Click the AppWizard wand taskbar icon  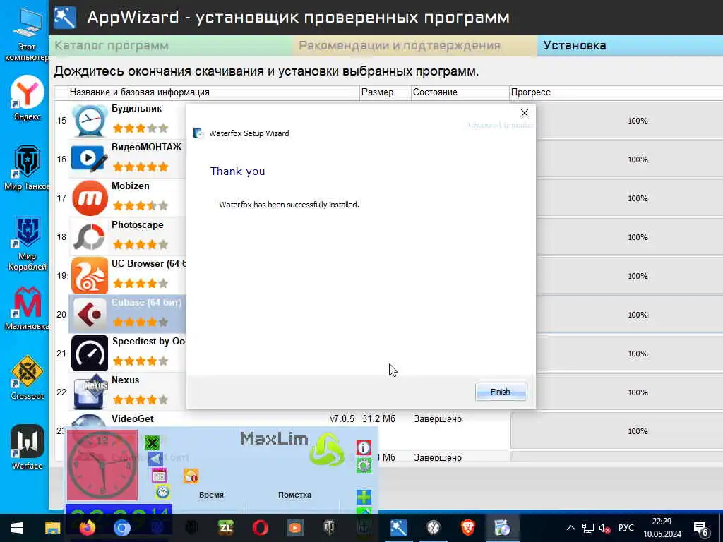(x=398, y=528)
